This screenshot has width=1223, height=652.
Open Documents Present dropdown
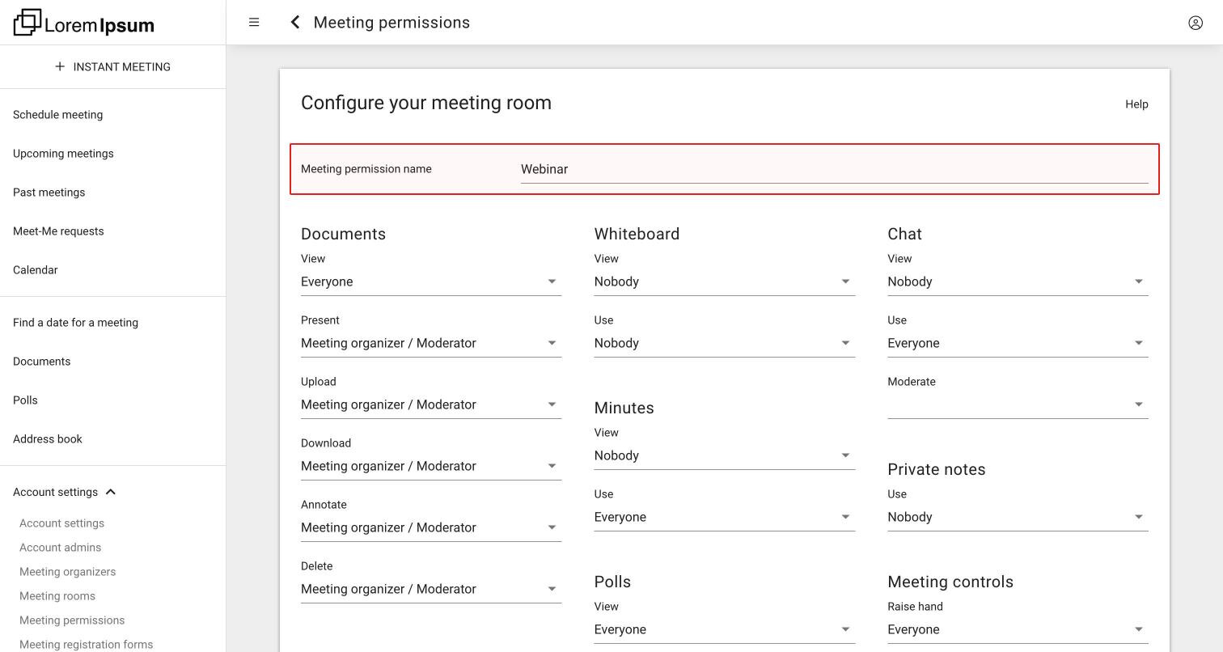(x=431, y=343)
